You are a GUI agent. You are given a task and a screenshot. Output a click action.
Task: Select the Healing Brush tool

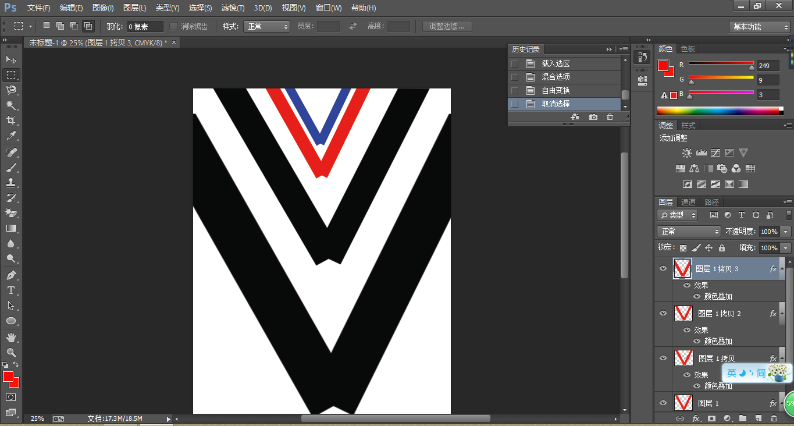point(11,152)
